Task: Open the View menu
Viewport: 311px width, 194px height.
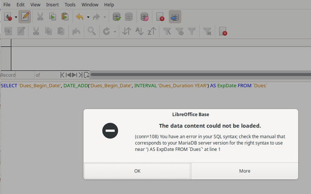Action: click(35, 4)
